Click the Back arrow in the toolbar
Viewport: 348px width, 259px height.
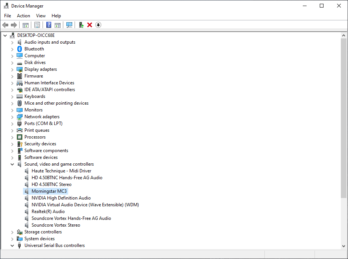pyautogui.click(x=5, y=25)
